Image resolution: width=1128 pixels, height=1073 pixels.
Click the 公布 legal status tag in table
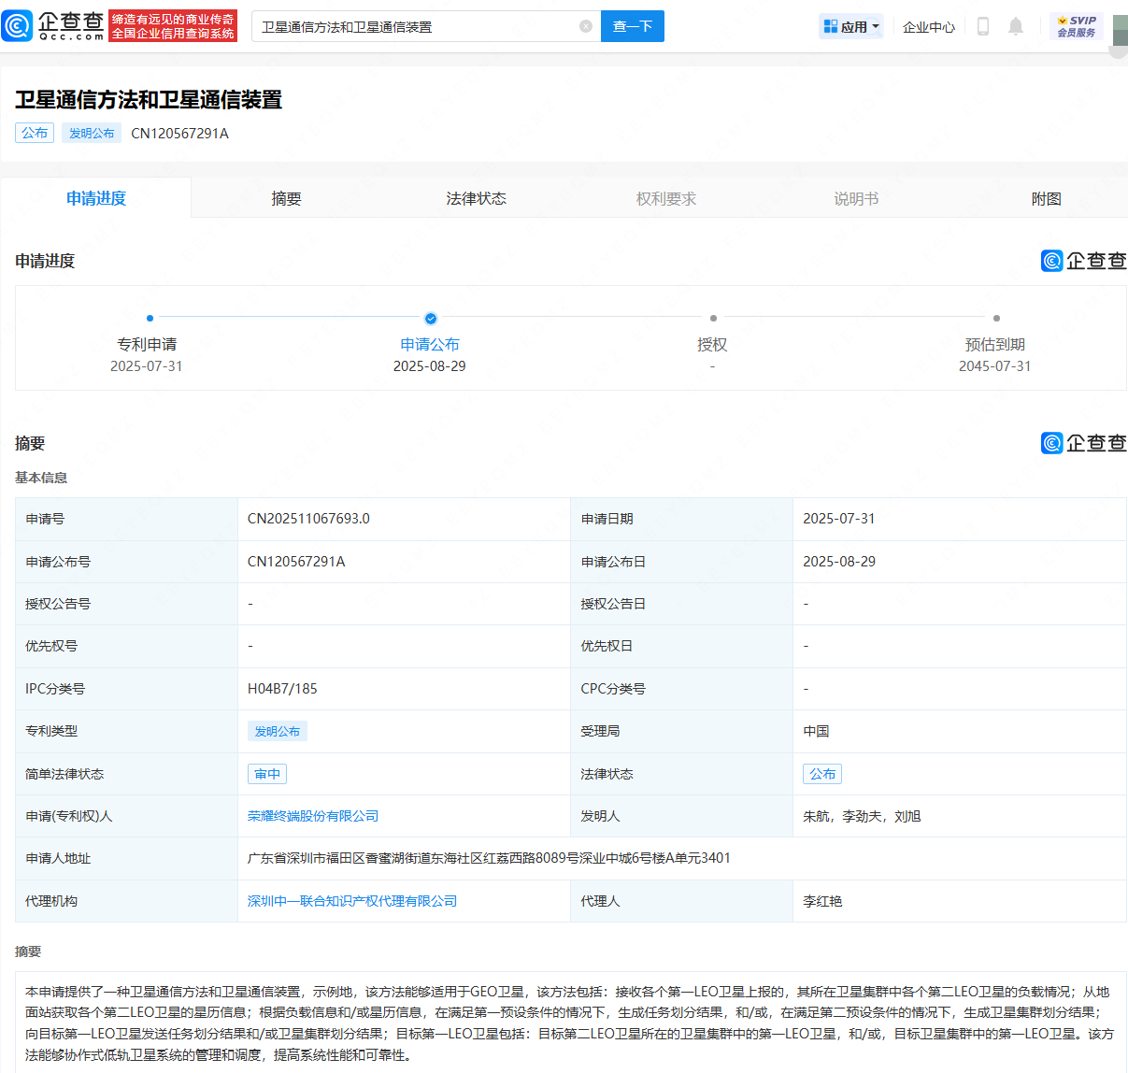pos(822,774)
